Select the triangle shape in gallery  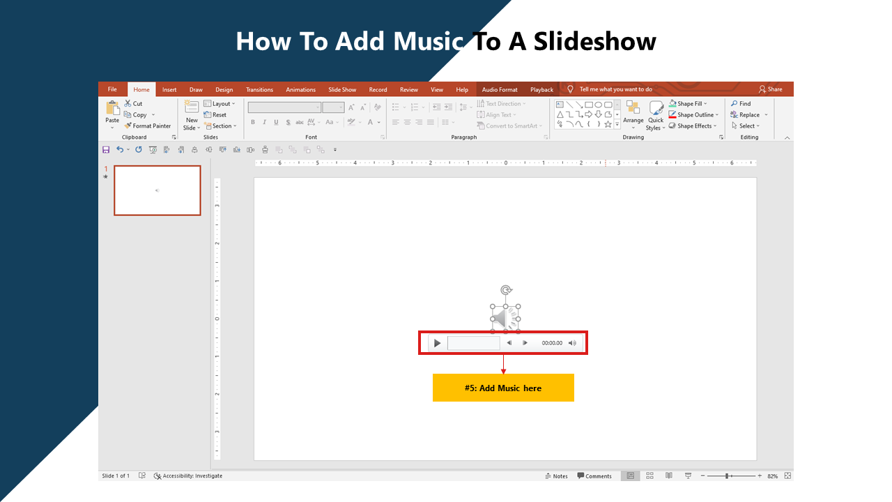(560, 114)
